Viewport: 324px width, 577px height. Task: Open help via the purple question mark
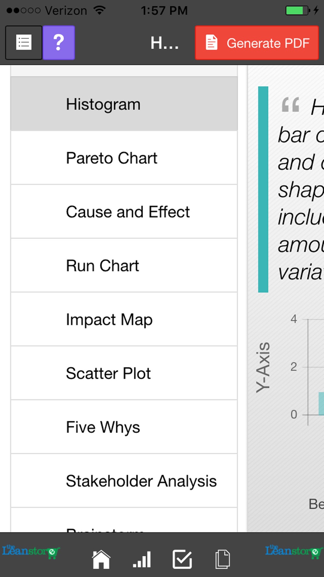(59, 43)
